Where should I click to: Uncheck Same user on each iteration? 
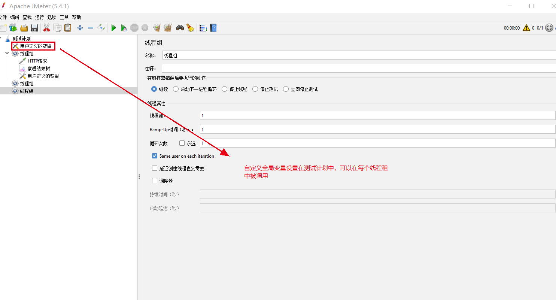155,156
